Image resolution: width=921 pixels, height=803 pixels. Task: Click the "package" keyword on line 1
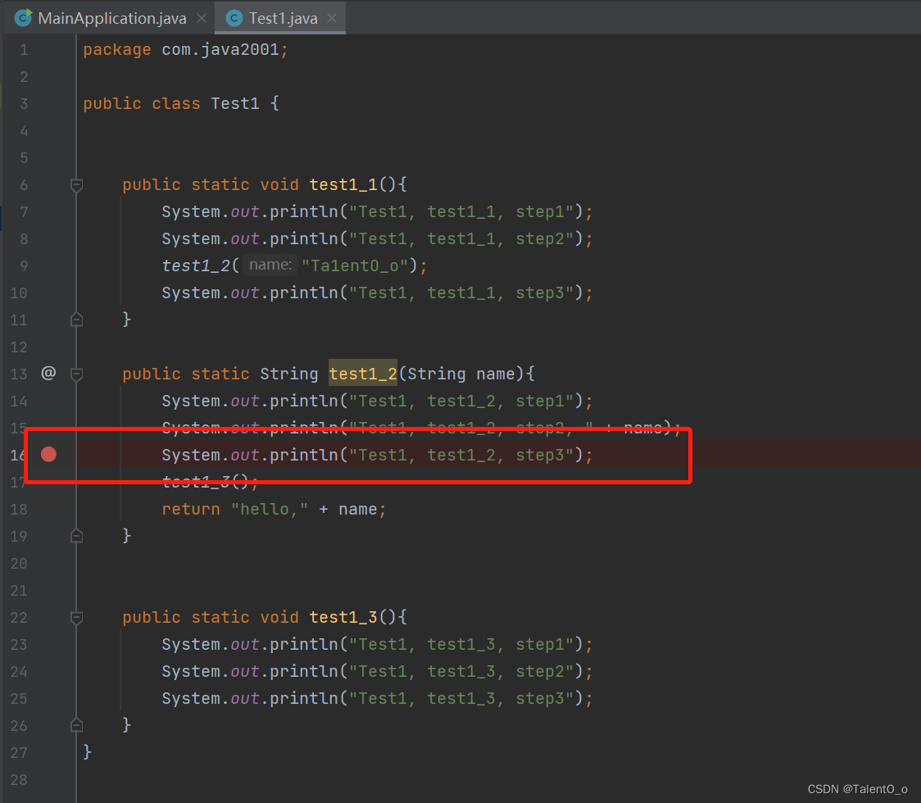tap(117, 50)
